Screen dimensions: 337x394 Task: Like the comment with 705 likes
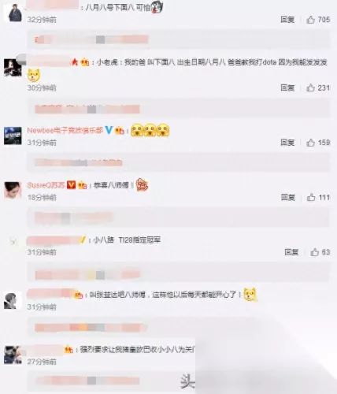click(310, 20)
